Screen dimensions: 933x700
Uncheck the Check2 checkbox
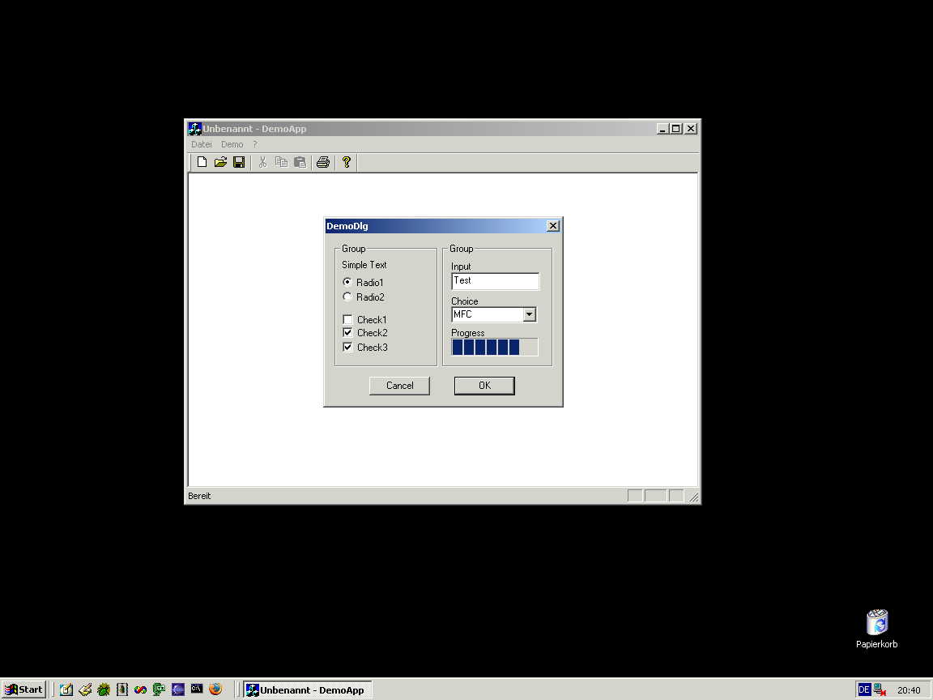(348, 333)
